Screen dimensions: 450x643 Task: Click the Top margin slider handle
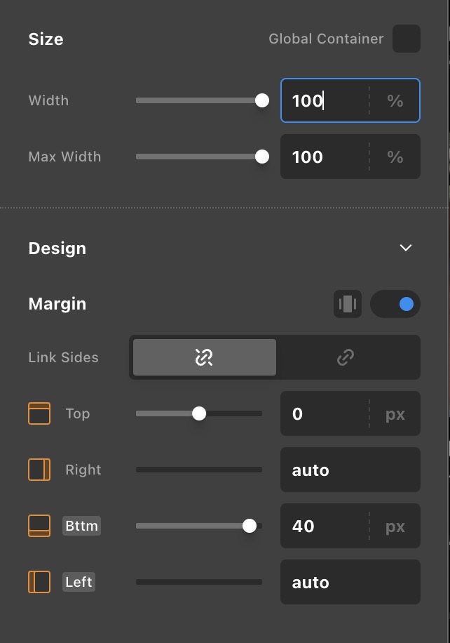(199, 413)
